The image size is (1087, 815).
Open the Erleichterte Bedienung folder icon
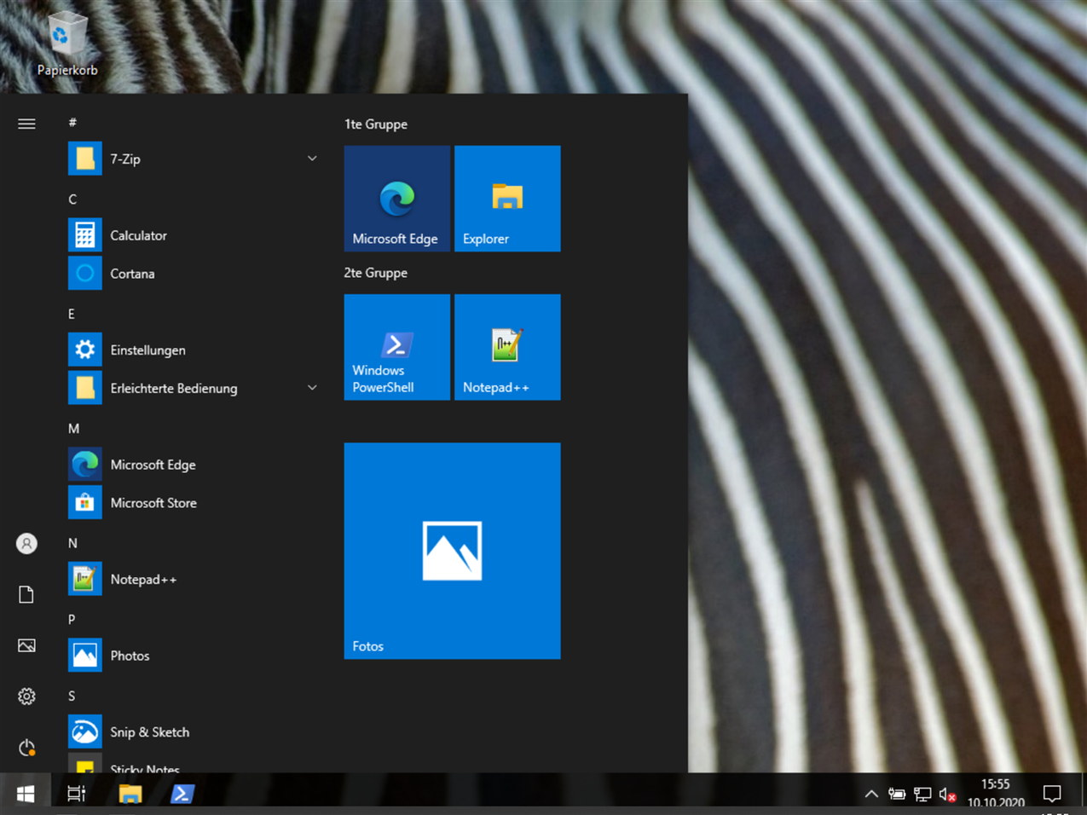[84, 388]
